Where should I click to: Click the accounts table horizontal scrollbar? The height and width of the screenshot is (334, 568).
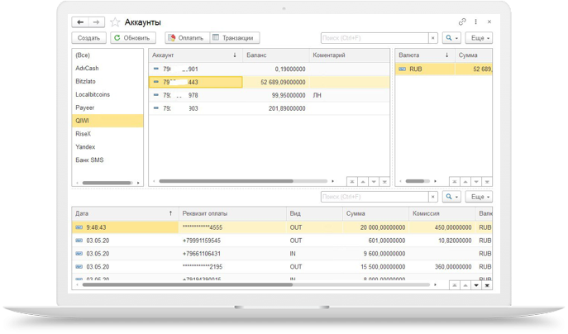tap(227, 181)
